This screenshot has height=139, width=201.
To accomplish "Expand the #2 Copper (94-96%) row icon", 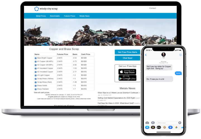I will [36, 65].
